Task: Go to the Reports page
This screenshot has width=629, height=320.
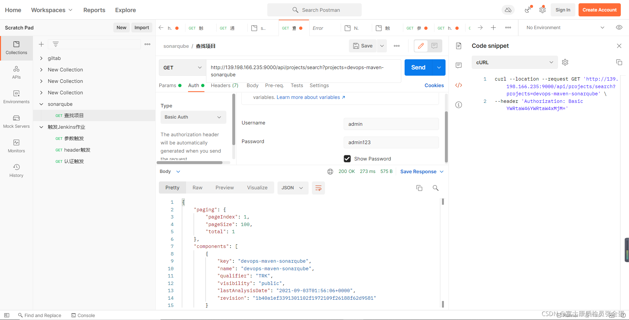Action: [94, 10]
